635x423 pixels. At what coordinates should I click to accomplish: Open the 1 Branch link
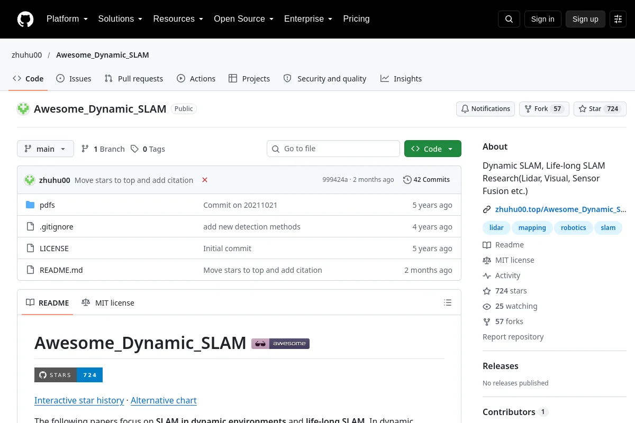[x=103, y=149]
